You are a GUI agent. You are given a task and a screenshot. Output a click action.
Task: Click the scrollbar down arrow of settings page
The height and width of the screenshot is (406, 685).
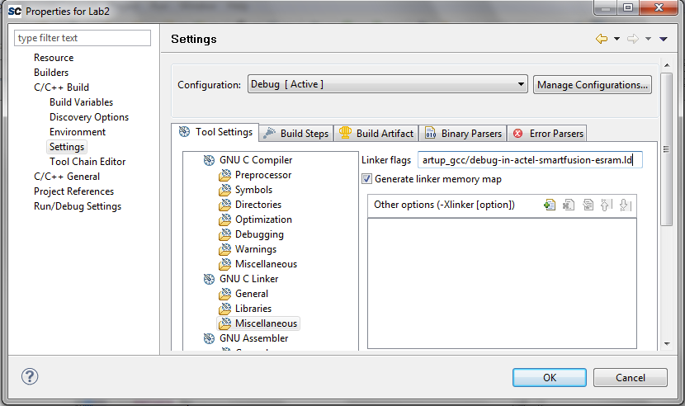click(x=667, y=344)
